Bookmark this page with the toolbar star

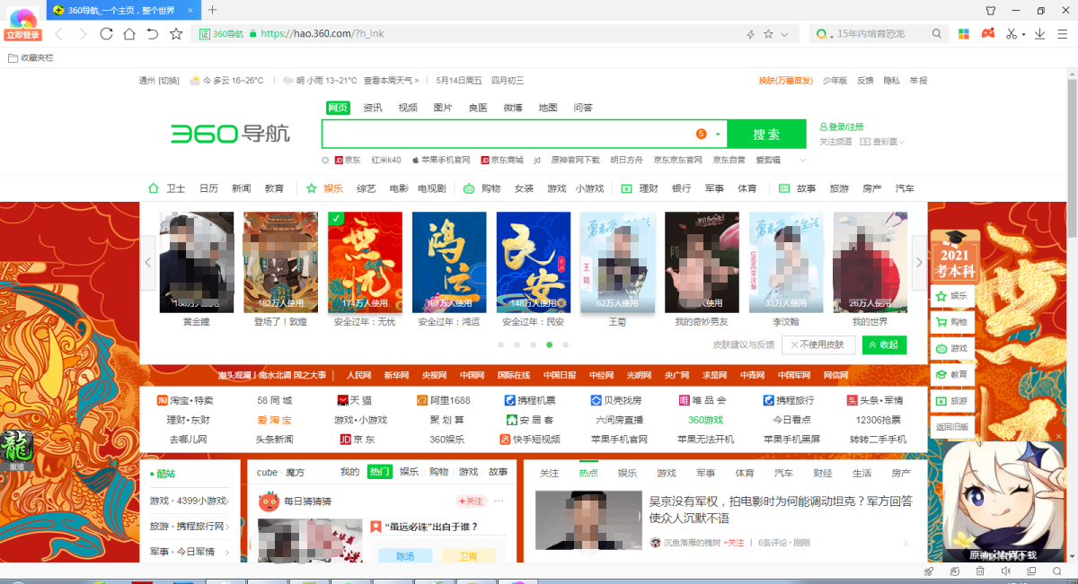(176, 34)
